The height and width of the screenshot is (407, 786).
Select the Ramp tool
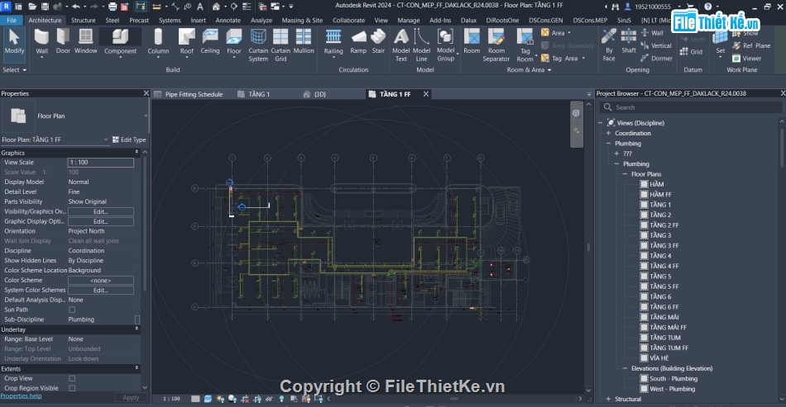point(358,42)
